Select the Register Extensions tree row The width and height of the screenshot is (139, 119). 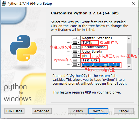(x=97, y=38)
